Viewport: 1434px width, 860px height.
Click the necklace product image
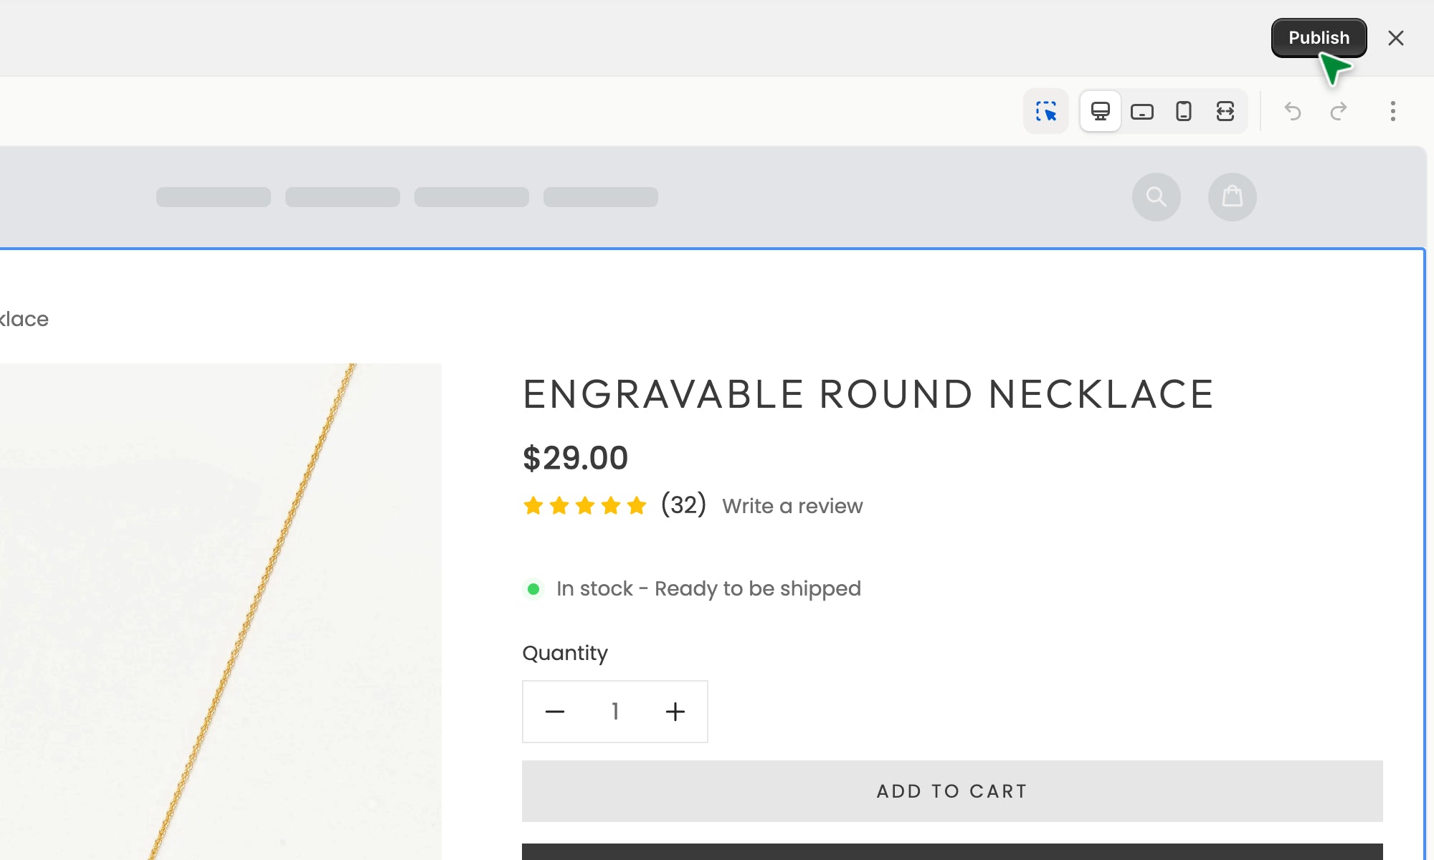(x=219, y=609)
